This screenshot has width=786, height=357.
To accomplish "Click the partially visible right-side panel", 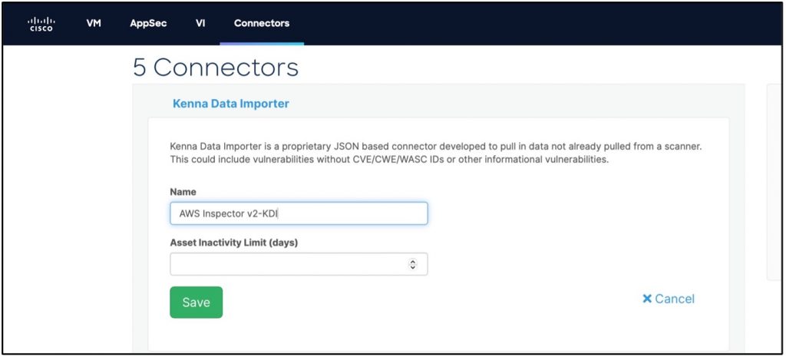I will pyautogui.click(x=774, y=184).
